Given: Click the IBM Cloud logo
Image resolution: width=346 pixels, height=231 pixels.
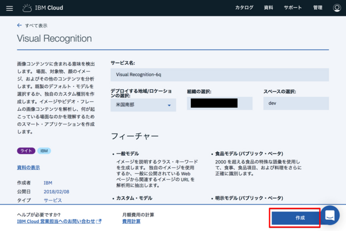Looking at the screenshot, I should click(x=43, y=8).
